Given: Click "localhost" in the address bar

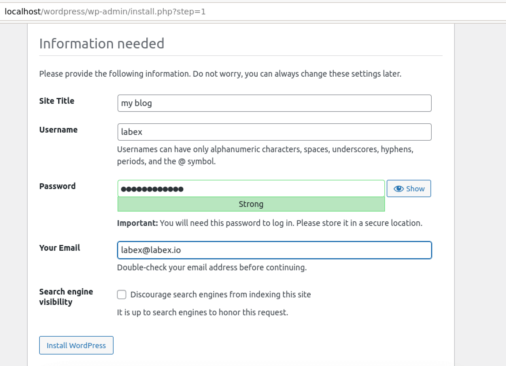Looking at the screenshot, I should coord(22,12).
